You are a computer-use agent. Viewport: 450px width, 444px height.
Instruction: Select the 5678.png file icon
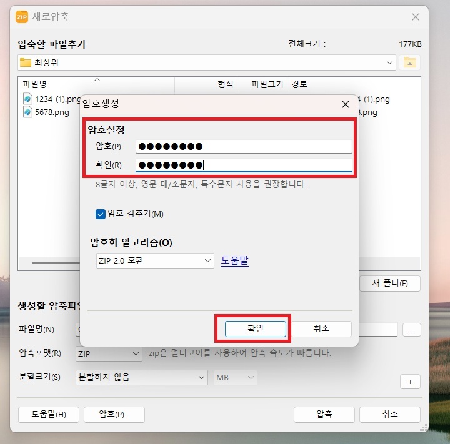click(27, 112)
